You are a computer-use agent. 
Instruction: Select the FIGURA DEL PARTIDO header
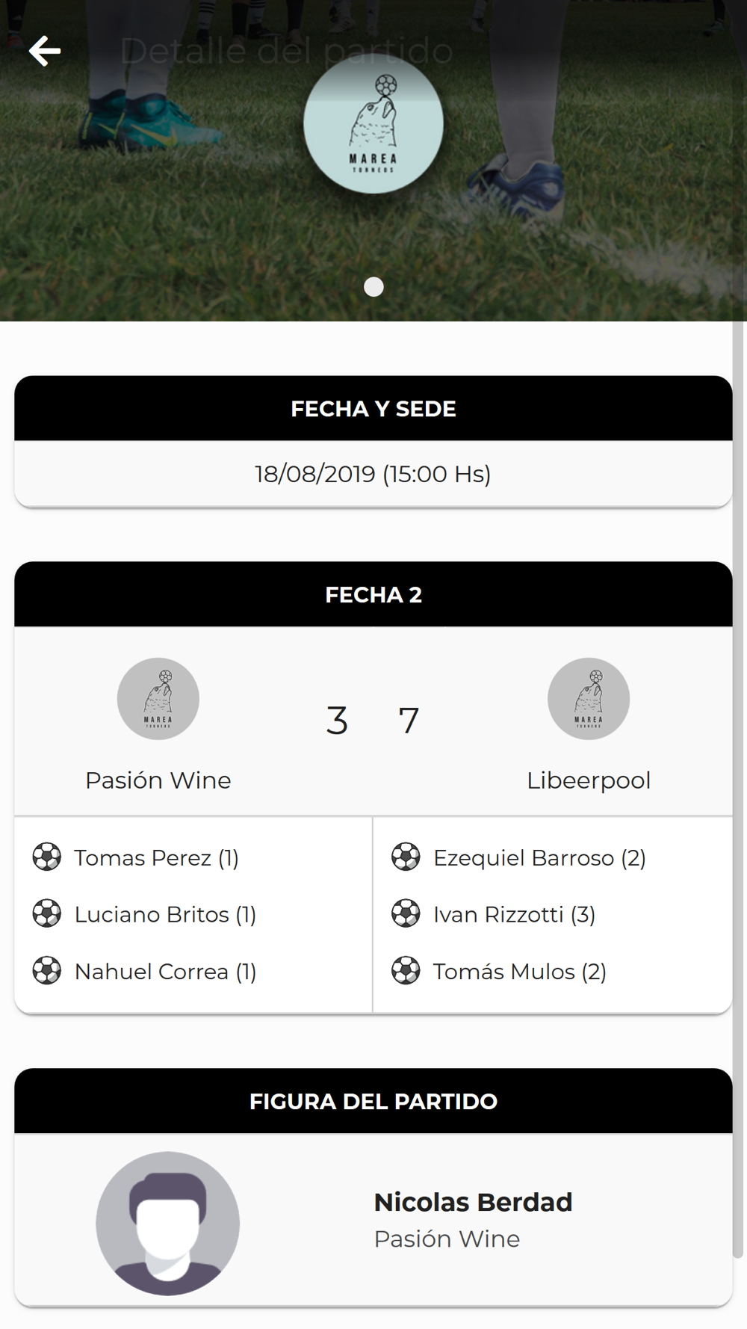(373, 1101)
